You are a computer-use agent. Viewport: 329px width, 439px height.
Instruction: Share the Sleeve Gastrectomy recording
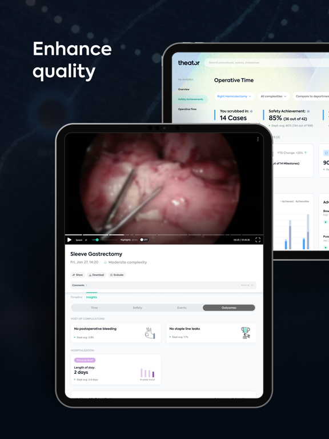coord(78,275)
